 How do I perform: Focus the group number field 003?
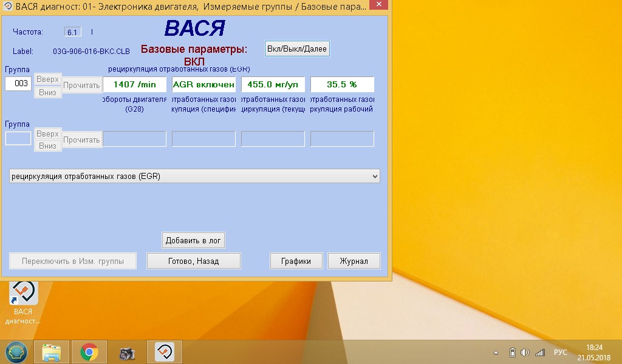coord(18,84)
